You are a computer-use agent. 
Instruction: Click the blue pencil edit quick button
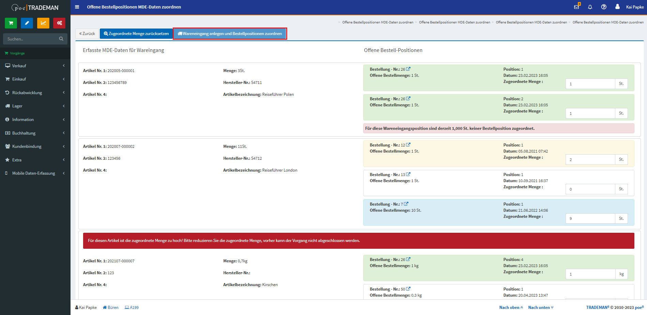[x=27, y=23]
